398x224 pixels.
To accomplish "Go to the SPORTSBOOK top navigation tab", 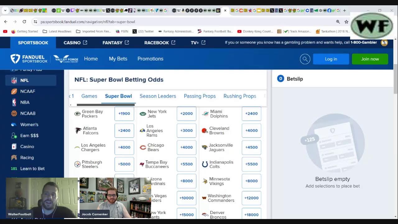I will [33, 43].
